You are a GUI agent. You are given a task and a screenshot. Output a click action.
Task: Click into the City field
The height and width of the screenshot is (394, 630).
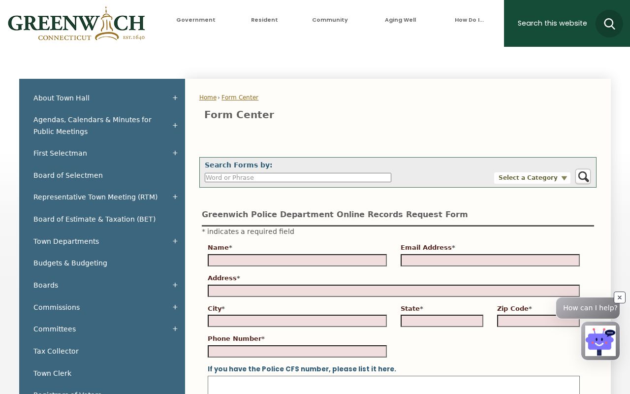point(297,321)
